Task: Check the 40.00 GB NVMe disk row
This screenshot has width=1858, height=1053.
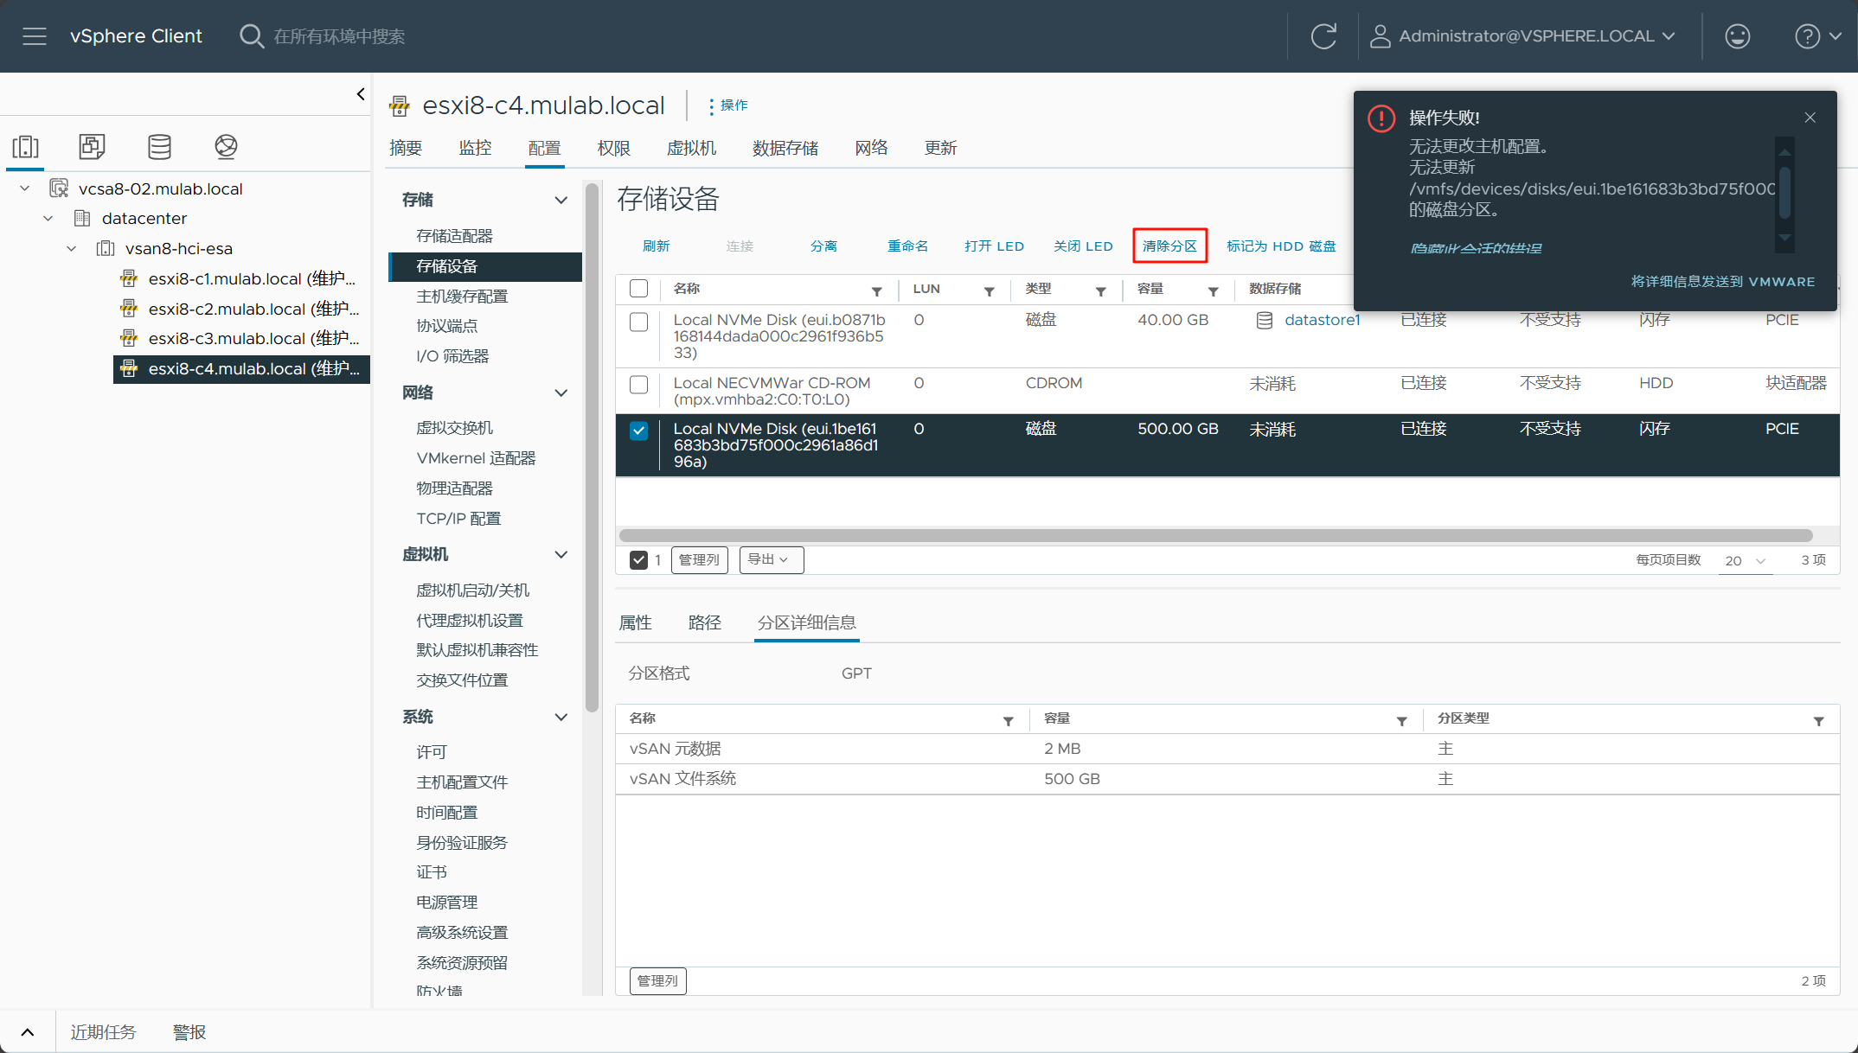Action: [x=638, y=322]
